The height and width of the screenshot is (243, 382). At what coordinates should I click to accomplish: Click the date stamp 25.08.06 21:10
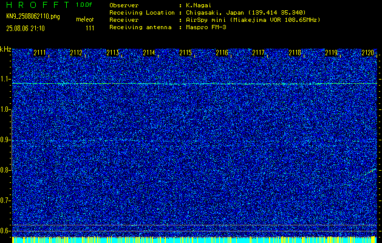26,29
